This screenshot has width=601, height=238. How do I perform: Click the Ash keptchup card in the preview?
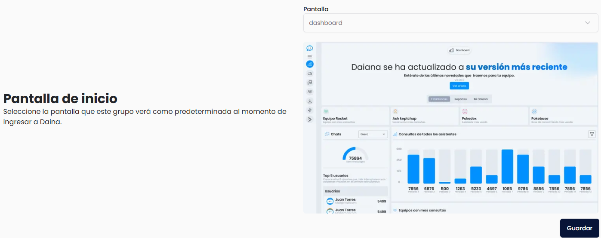tap(425, 116)
